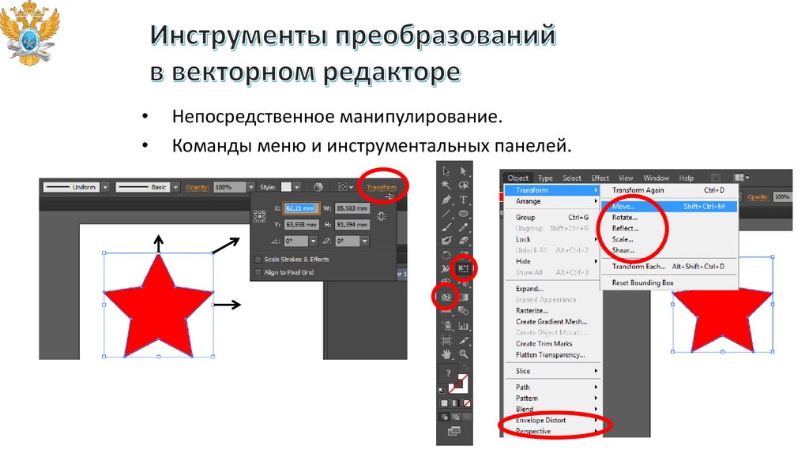Open the Style swatch dropdown
The height and width of the screenshot is (453, 809).
coord(297,187)
